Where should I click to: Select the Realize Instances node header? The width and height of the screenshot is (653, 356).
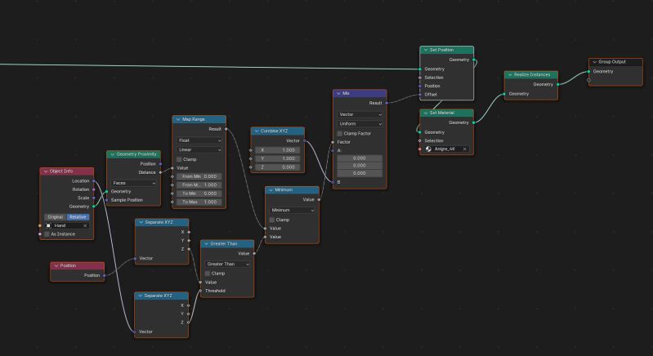coord(531,75)
